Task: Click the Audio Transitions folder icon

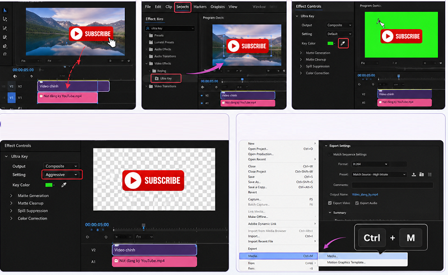Action: click(151, 57)
